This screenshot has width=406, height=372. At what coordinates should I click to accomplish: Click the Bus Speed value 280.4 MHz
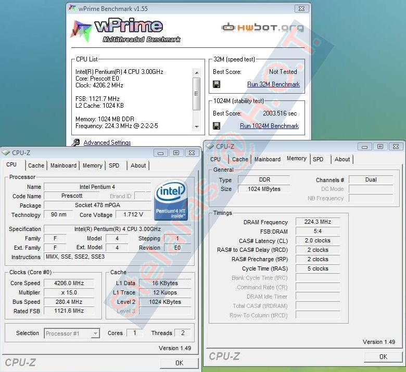[69, 302]
